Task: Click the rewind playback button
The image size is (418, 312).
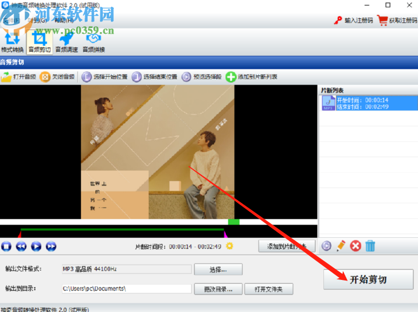Action: [x=21, y=246]
